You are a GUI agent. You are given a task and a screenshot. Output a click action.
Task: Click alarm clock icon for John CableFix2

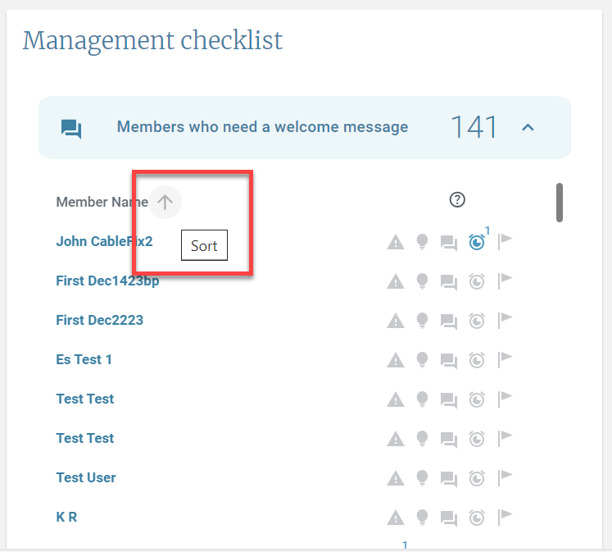[x=476, y=242]
